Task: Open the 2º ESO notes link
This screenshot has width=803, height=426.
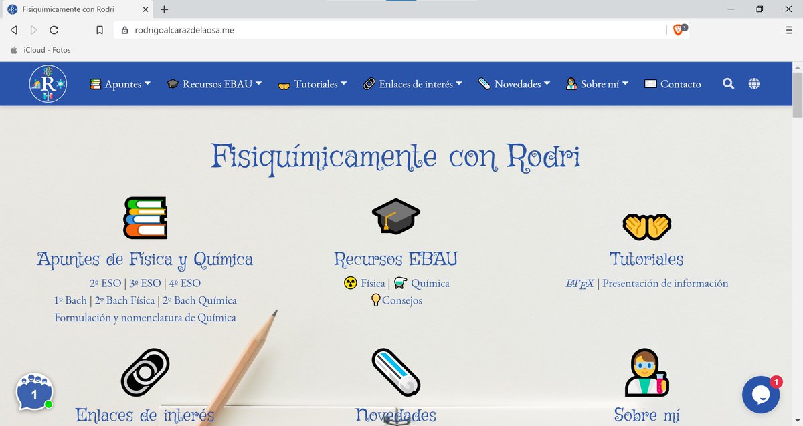Action: (106, 283)
